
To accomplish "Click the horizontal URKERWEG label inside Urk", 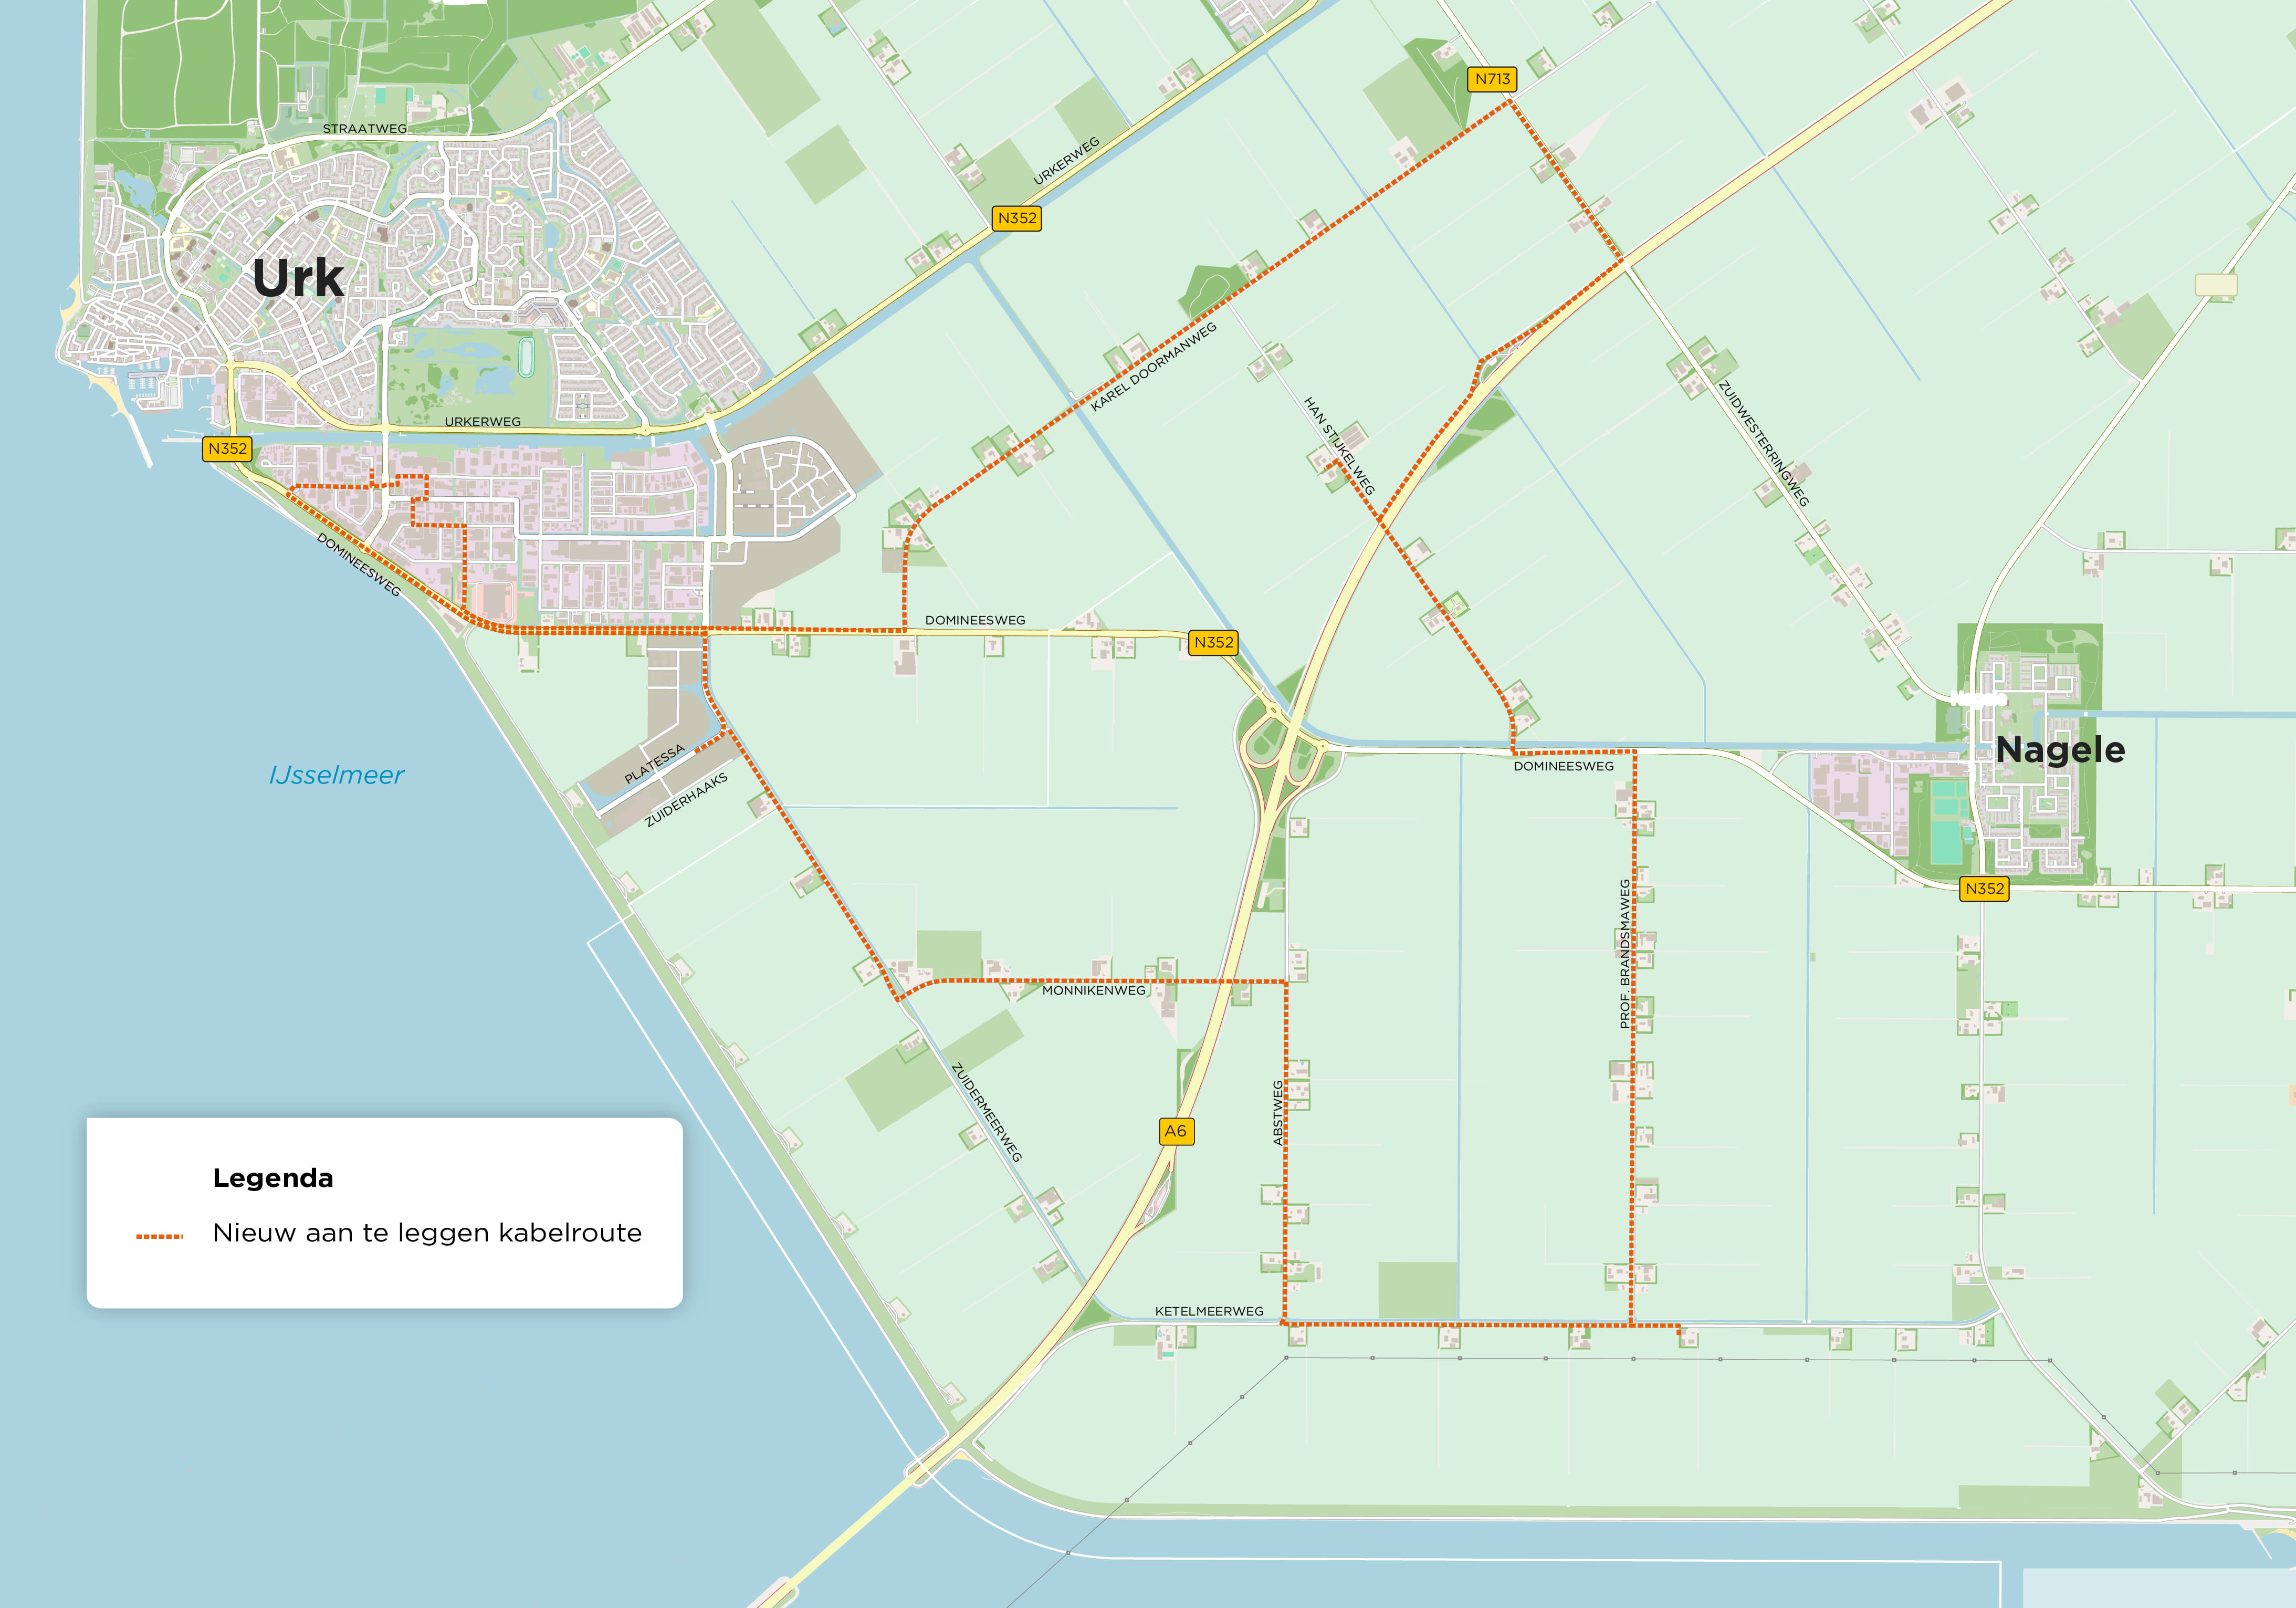I will click(x=483, y=422).
